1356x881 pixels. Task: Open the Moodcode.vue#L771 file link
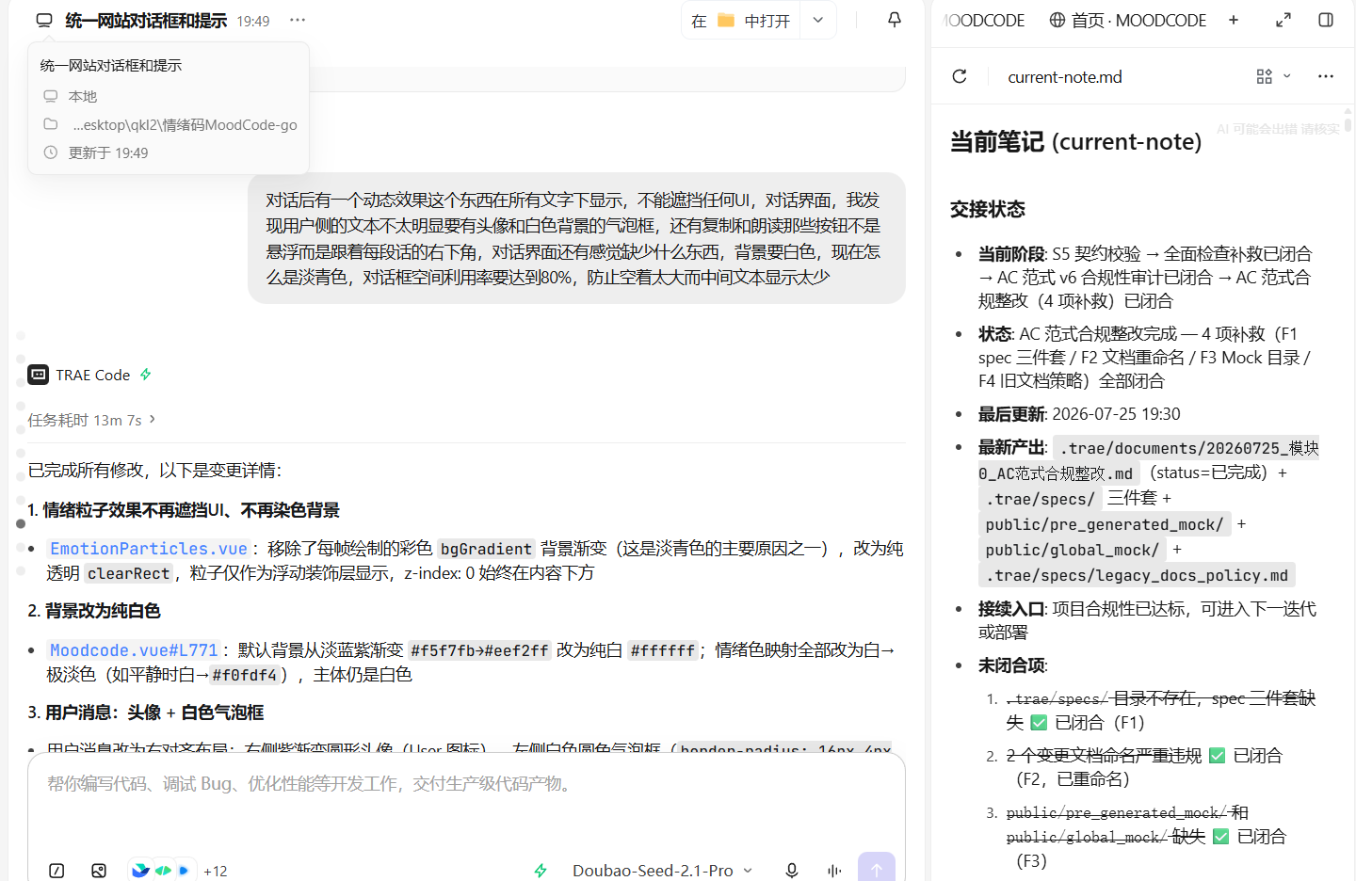(134, 650)
